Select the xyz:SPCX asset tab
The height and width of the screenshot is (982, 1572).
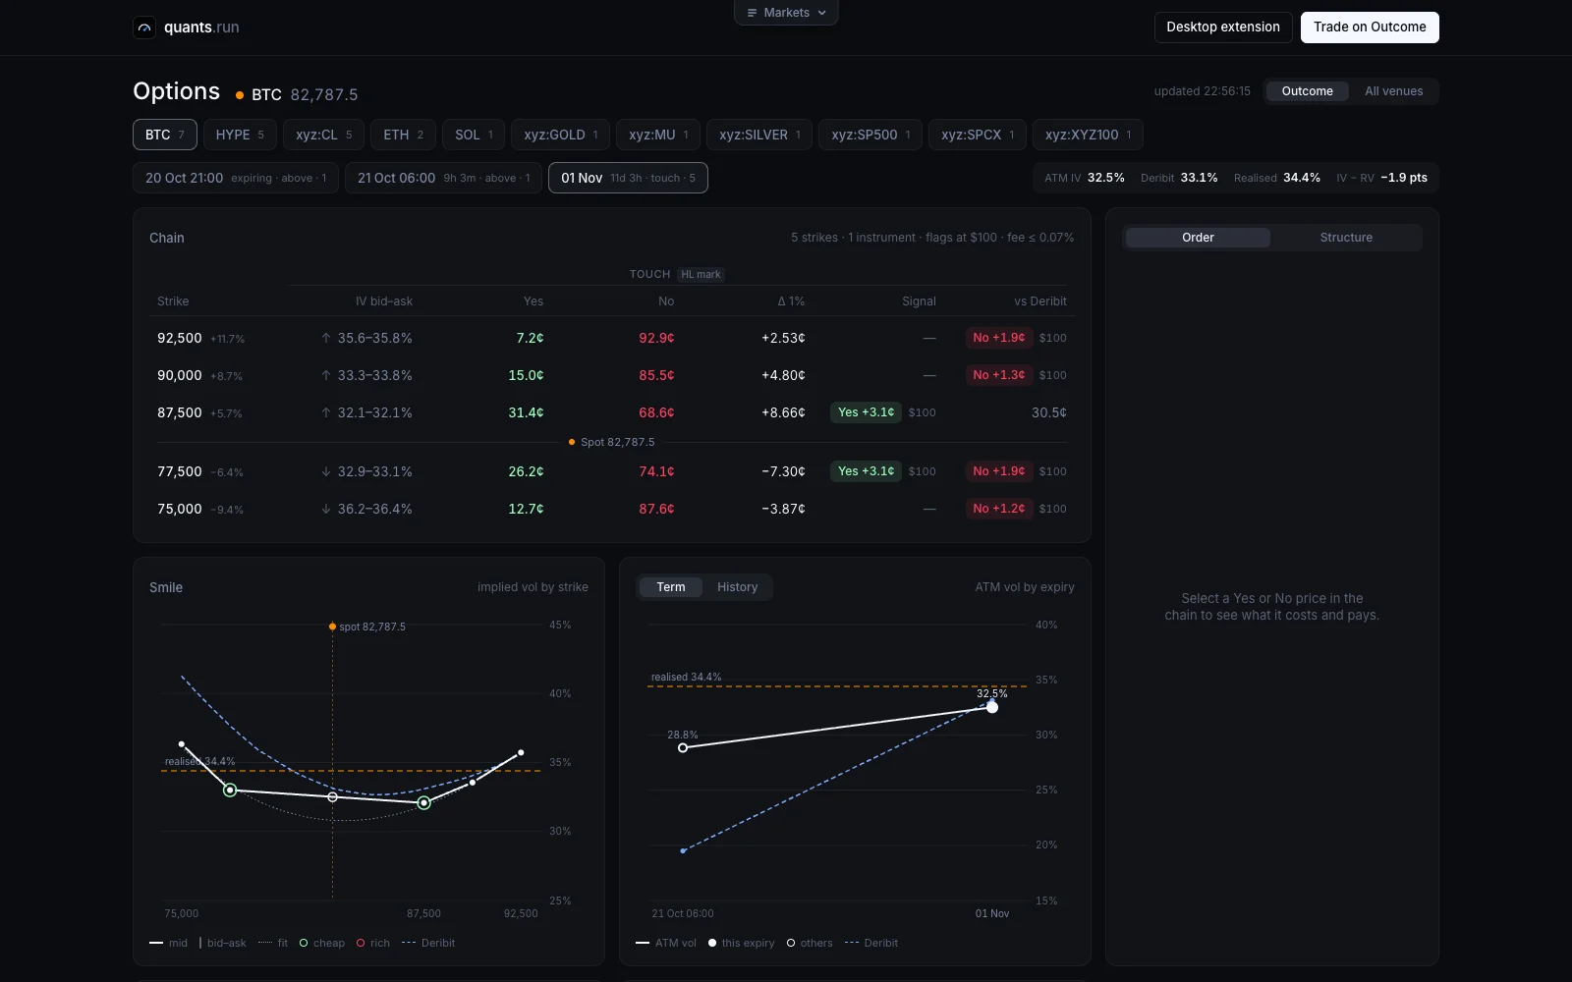click(978, 135)
